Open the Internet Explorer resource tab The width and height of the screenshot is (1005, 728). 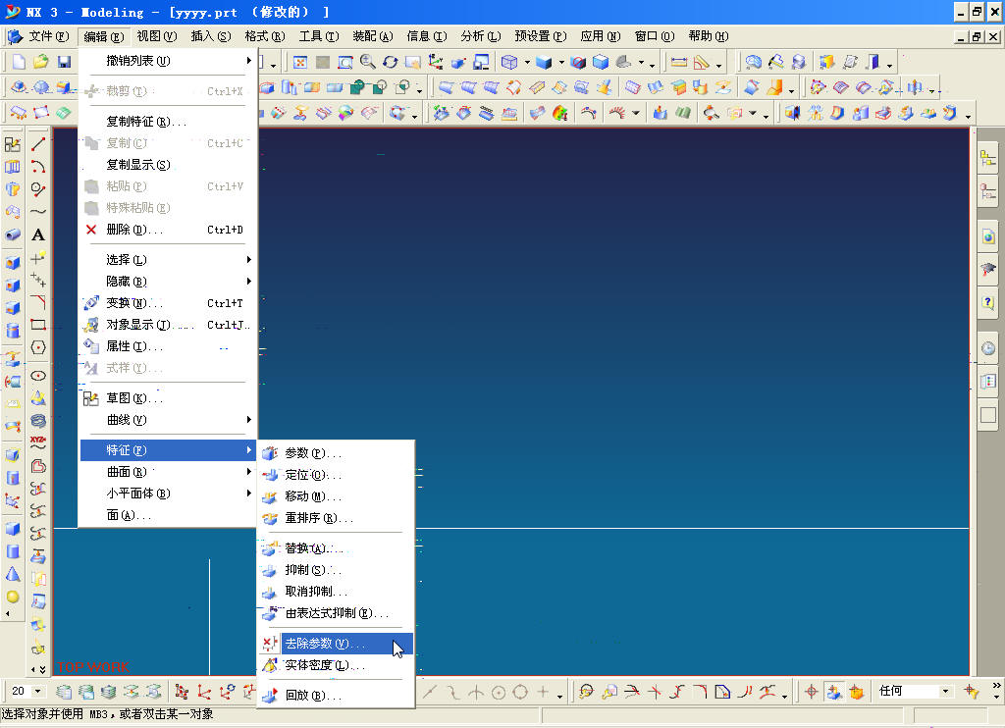click(988, 237)
